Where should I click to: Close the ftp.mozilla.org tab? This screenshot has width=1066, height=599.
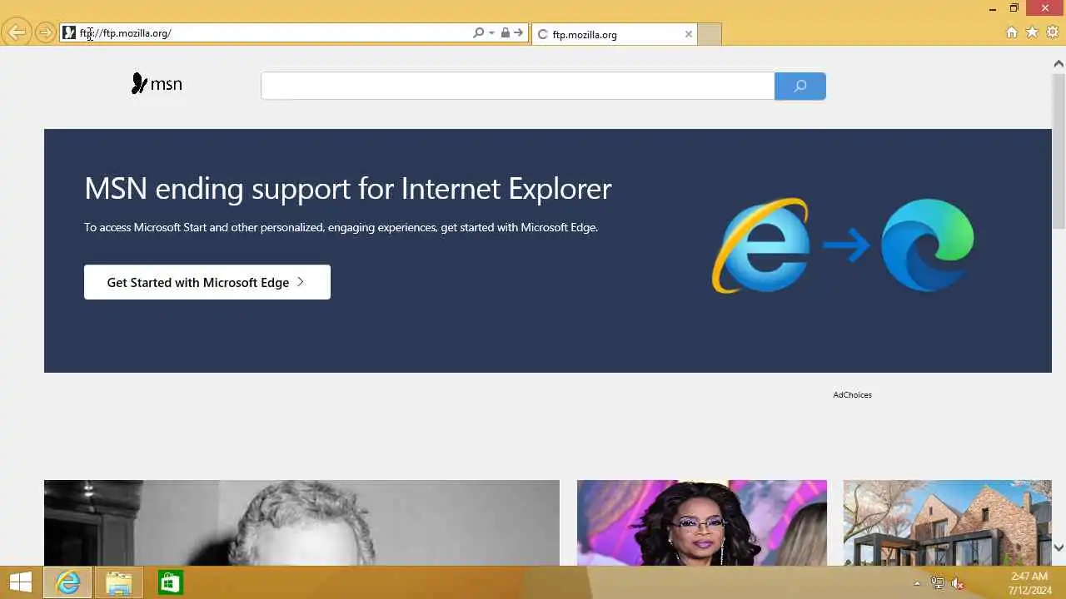[688, 34]
